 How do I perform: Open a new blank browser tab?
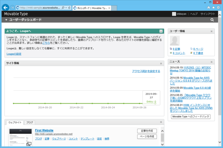(114, 8)
